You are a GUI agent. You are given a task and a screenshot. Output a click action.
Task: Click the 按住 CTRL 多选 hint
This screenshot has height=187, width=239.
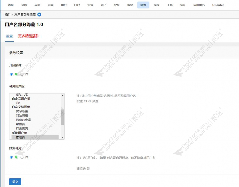[87, 101]
